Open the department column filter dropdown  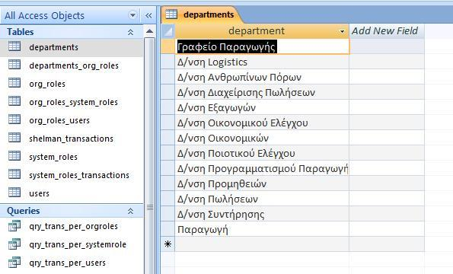(343, 31)
